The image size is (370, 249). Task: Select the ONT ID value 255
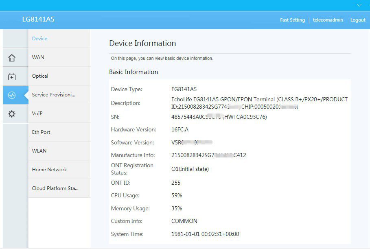[176, 183]
